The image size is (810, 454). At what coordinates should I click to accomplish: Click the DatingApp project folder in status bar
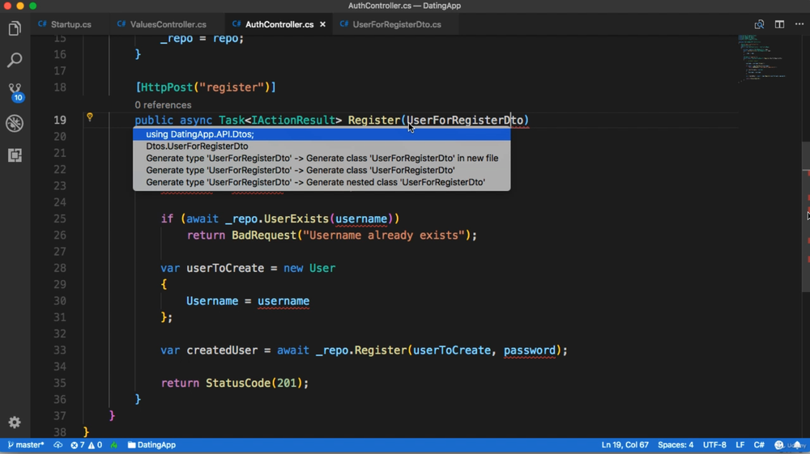tap(152, 445)
